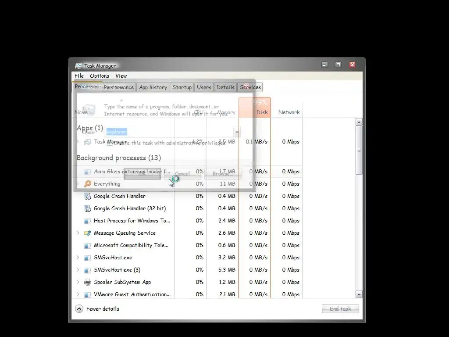Select the Message Queuing Service name
This screenshot has width=449, height=337.
click(125, 233)
